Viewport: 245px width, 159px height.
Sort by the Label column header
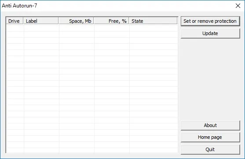tap(41, 21)
